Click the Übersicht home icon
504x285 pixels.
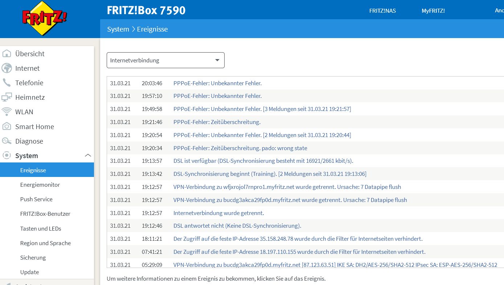pyautogui.click(x=7, y=54)
